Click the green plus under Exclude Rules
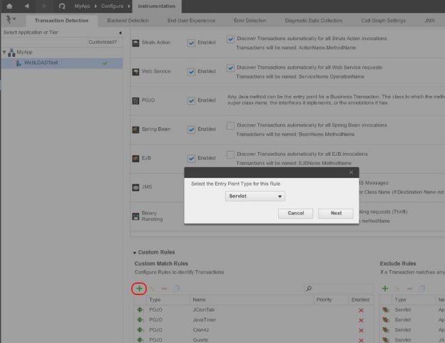 [385, 289]
